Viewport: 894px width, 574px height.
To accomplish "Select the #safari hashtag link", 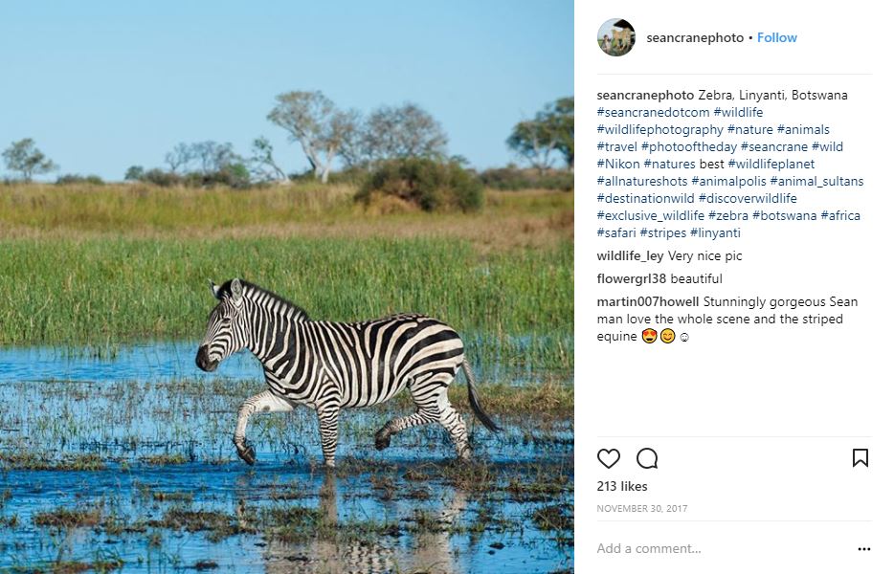I will pos(615,233).
